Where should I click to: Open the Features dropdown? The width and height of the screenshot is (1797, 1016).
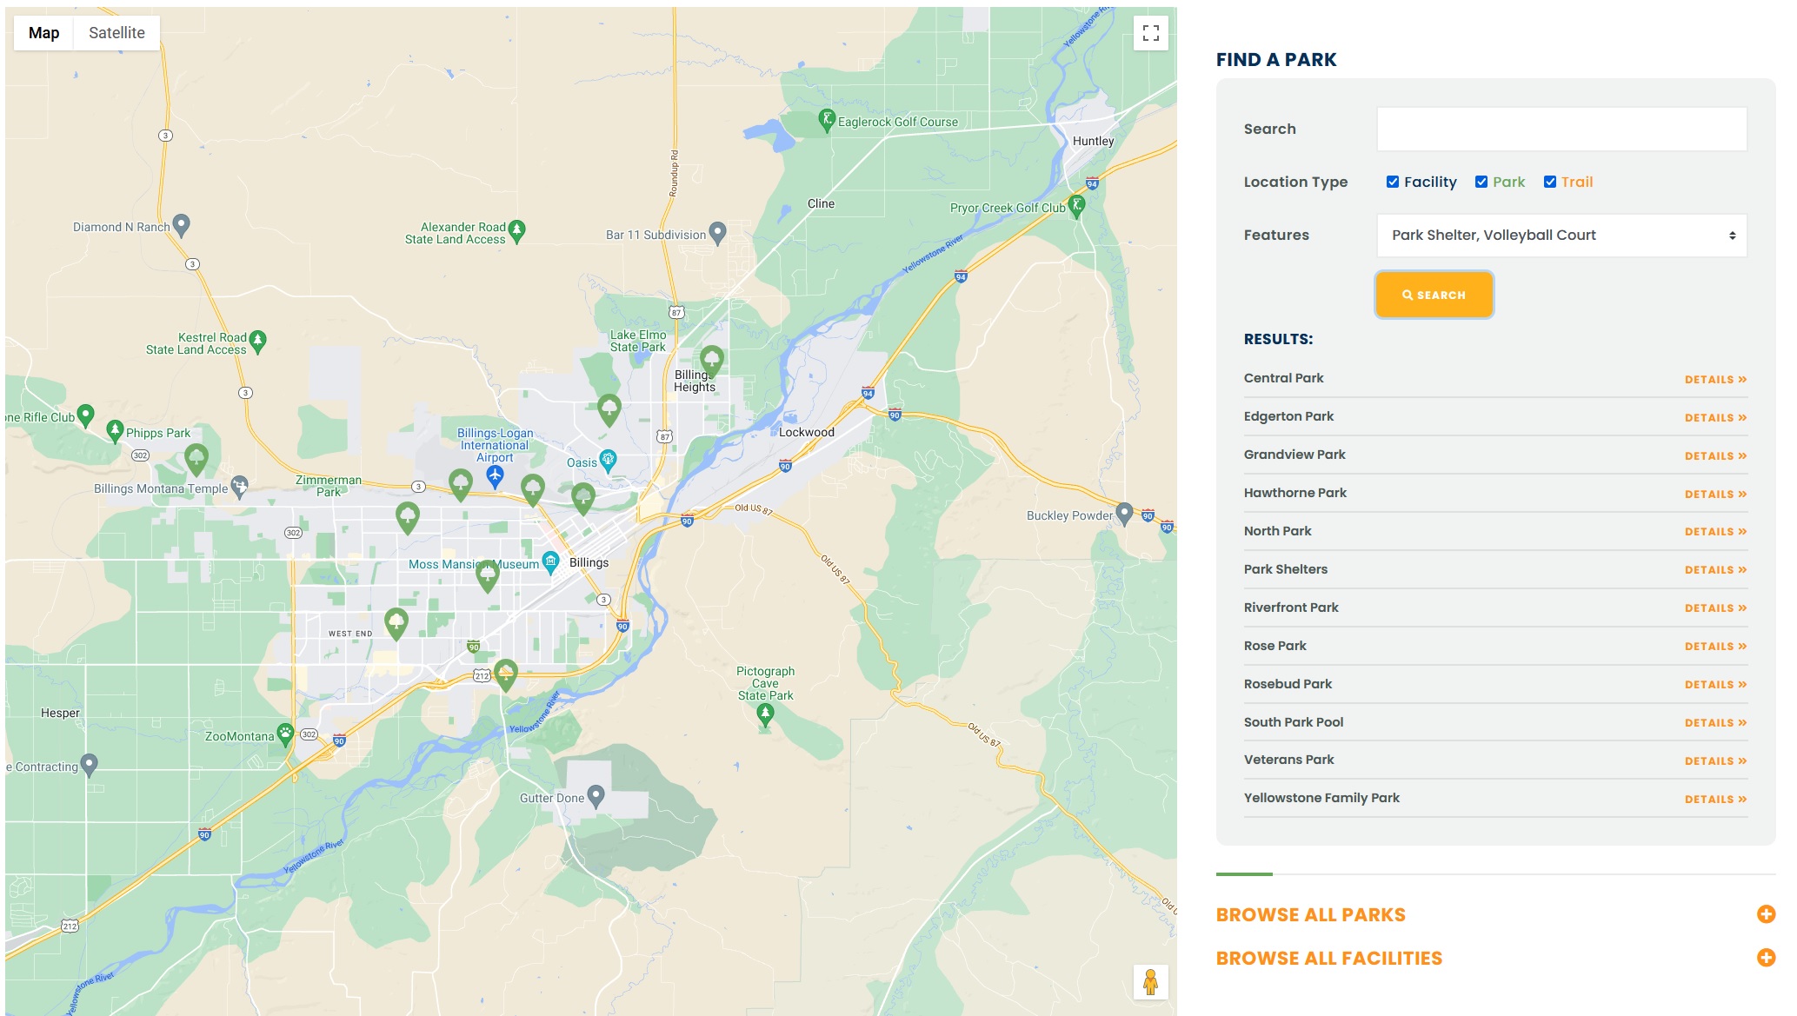coord(1561,235)
